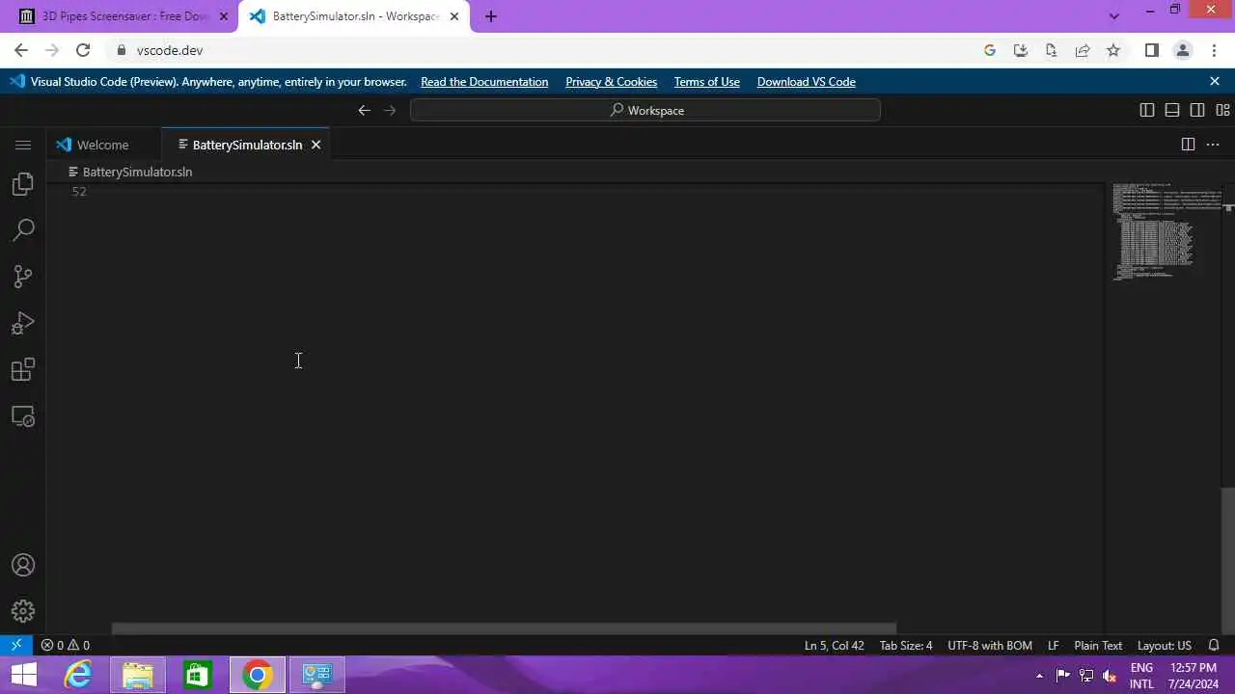Dismiss the VS Code preview banner
This screenshot has height=694, width=1235.
1215,82
